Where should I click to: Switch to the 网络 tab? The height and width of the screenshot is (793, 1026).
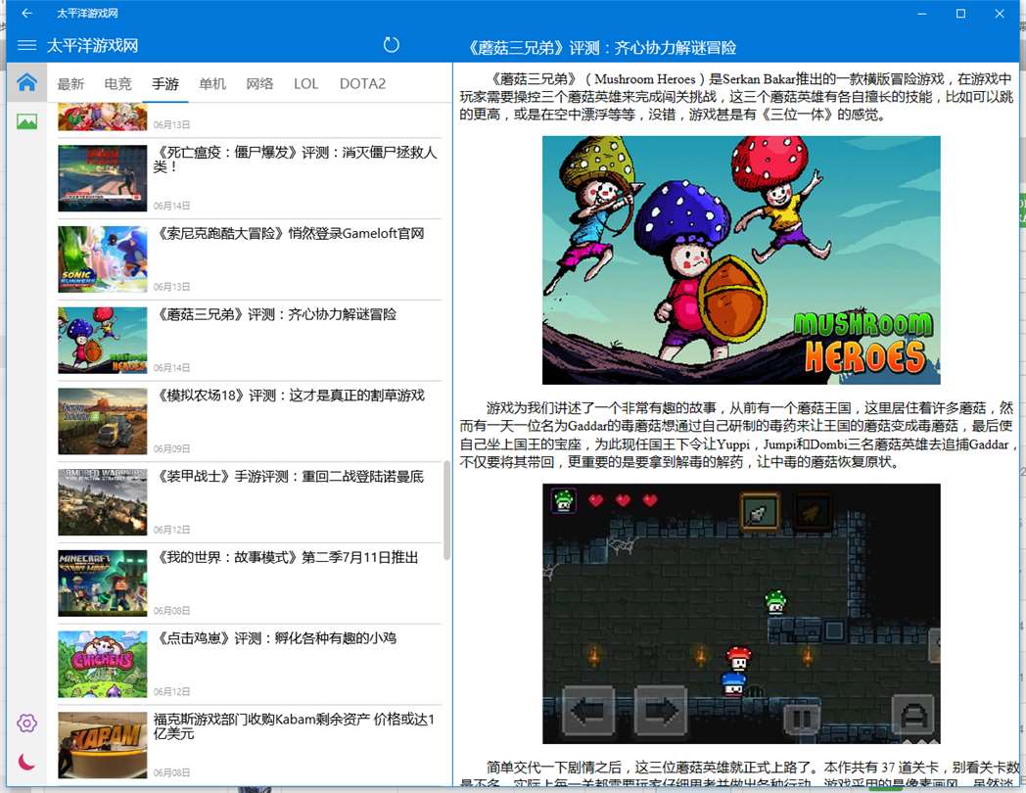pyautogui.click(x=259, y=84)
